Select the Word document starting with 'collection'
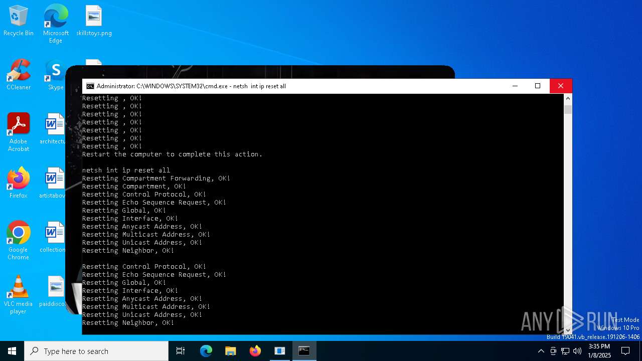 [53, 238]
